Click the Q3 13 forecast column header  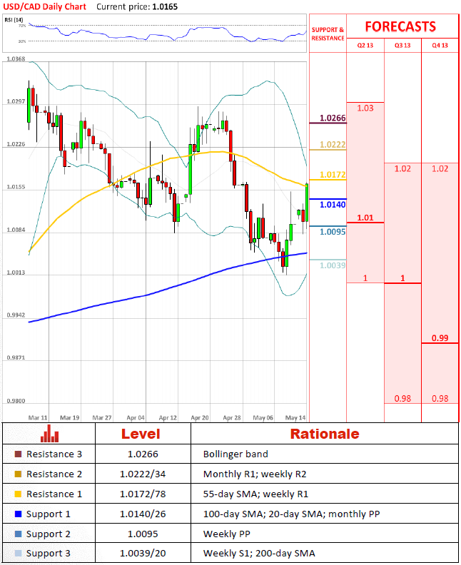pos(402,46)
